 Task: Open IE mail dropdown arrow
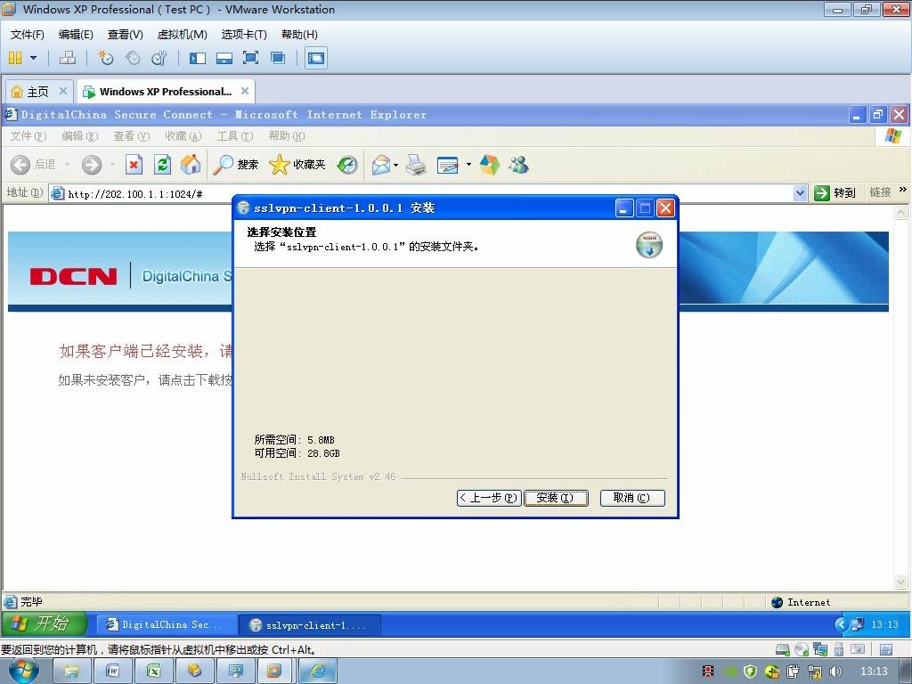coord(396,165)
